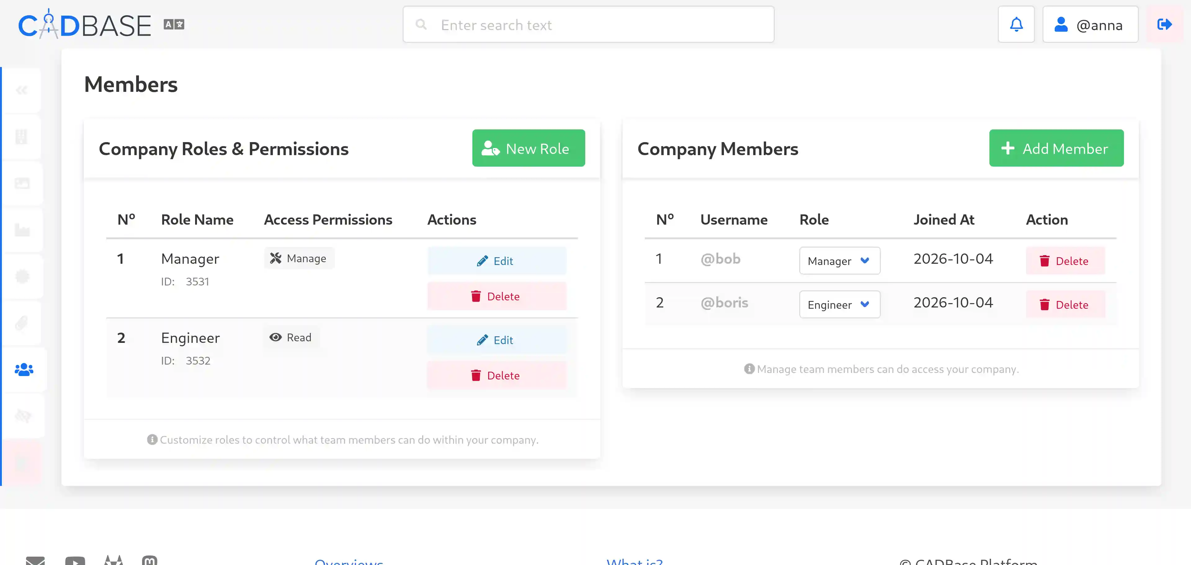The height and width of the screenshot is (565, 1191).
Task: Click the GitLab icon in footer
Action: click(x=114, y=560)
